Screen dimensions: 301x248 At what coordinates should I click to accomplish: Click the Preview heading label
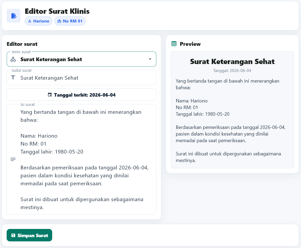pyautogui.click(x=190, y=44)
